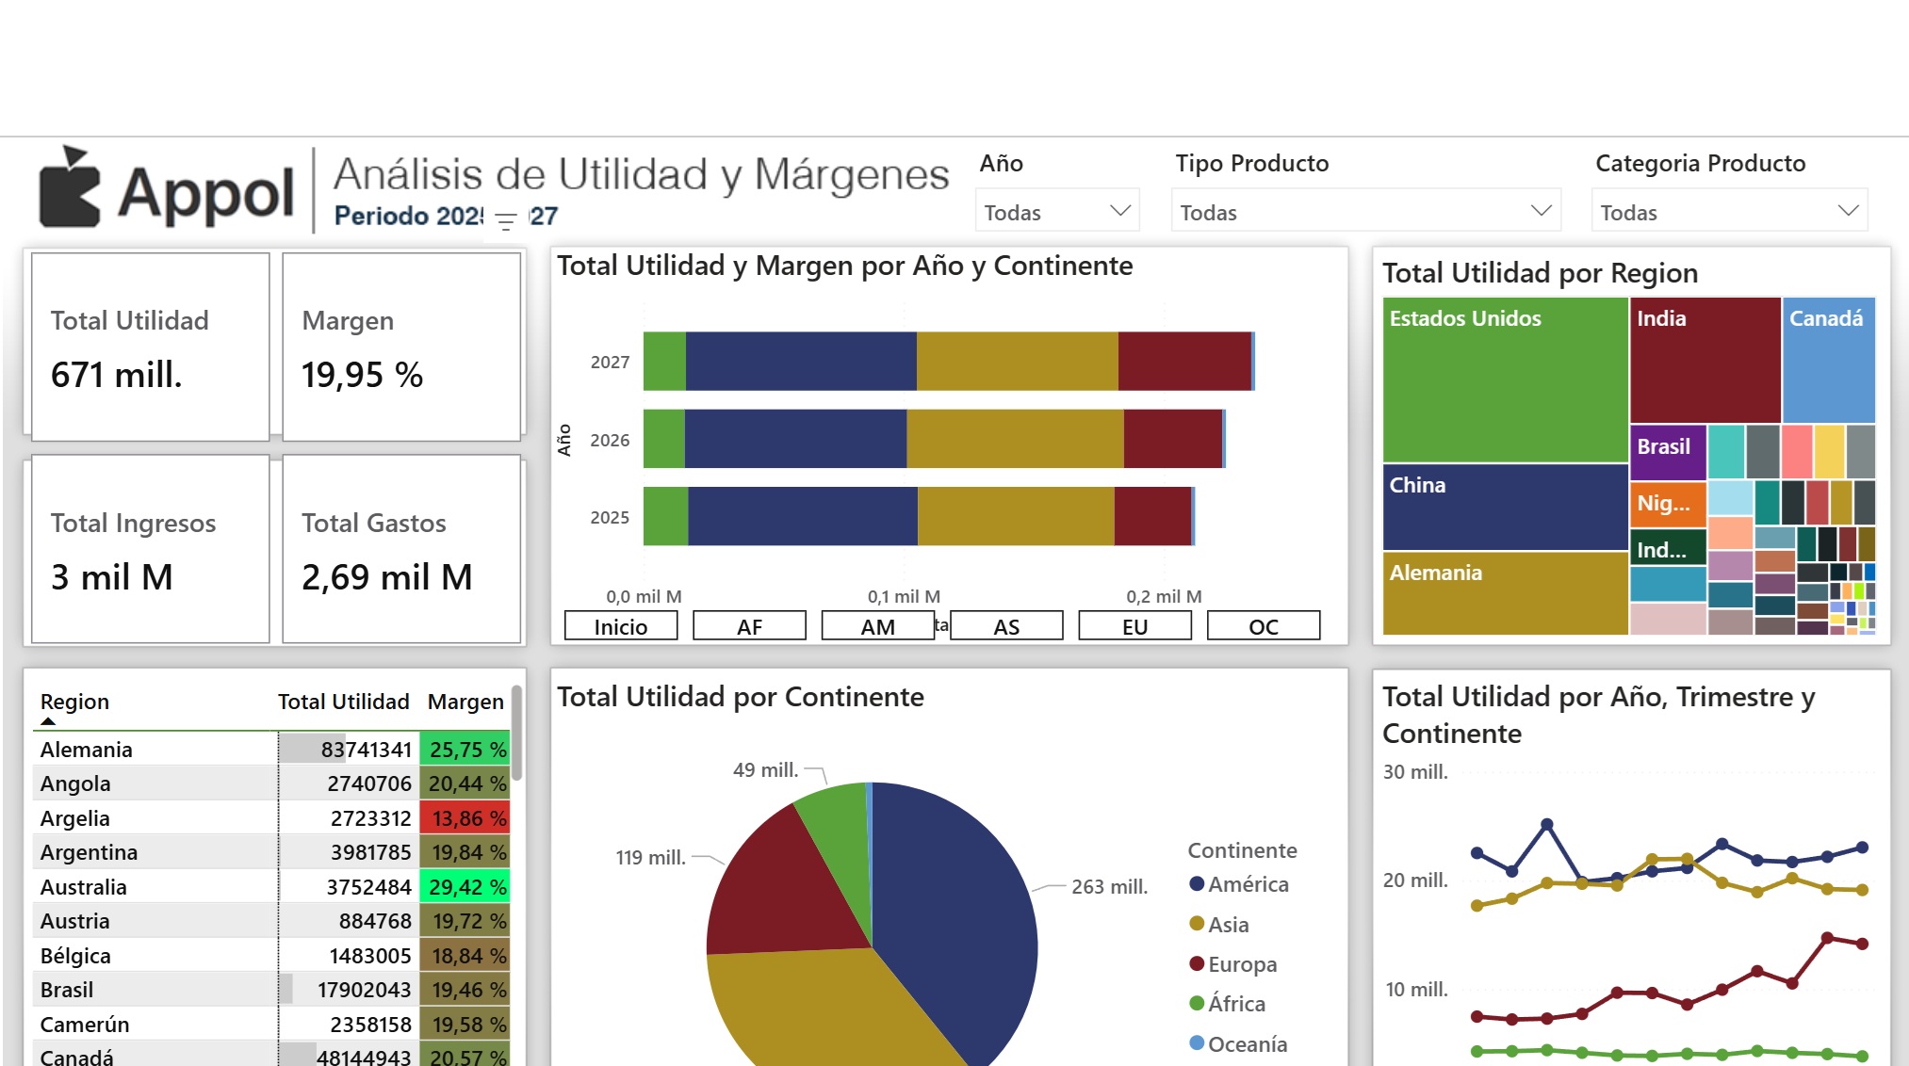Select the OC continent button
The image size is (1909, 1066).
1263,626
